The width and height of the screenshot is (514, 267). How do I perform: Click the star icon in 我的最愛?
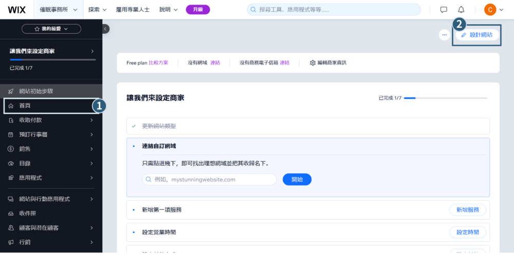(x=36, y=29)
